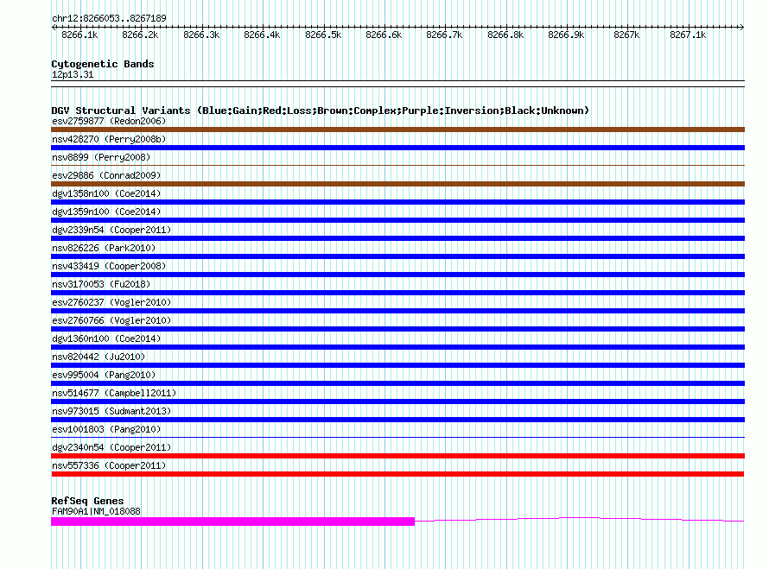Open esv995004 (Pang2010) variant label
This screenshot has height=569, width=769.
pos(104,375)
